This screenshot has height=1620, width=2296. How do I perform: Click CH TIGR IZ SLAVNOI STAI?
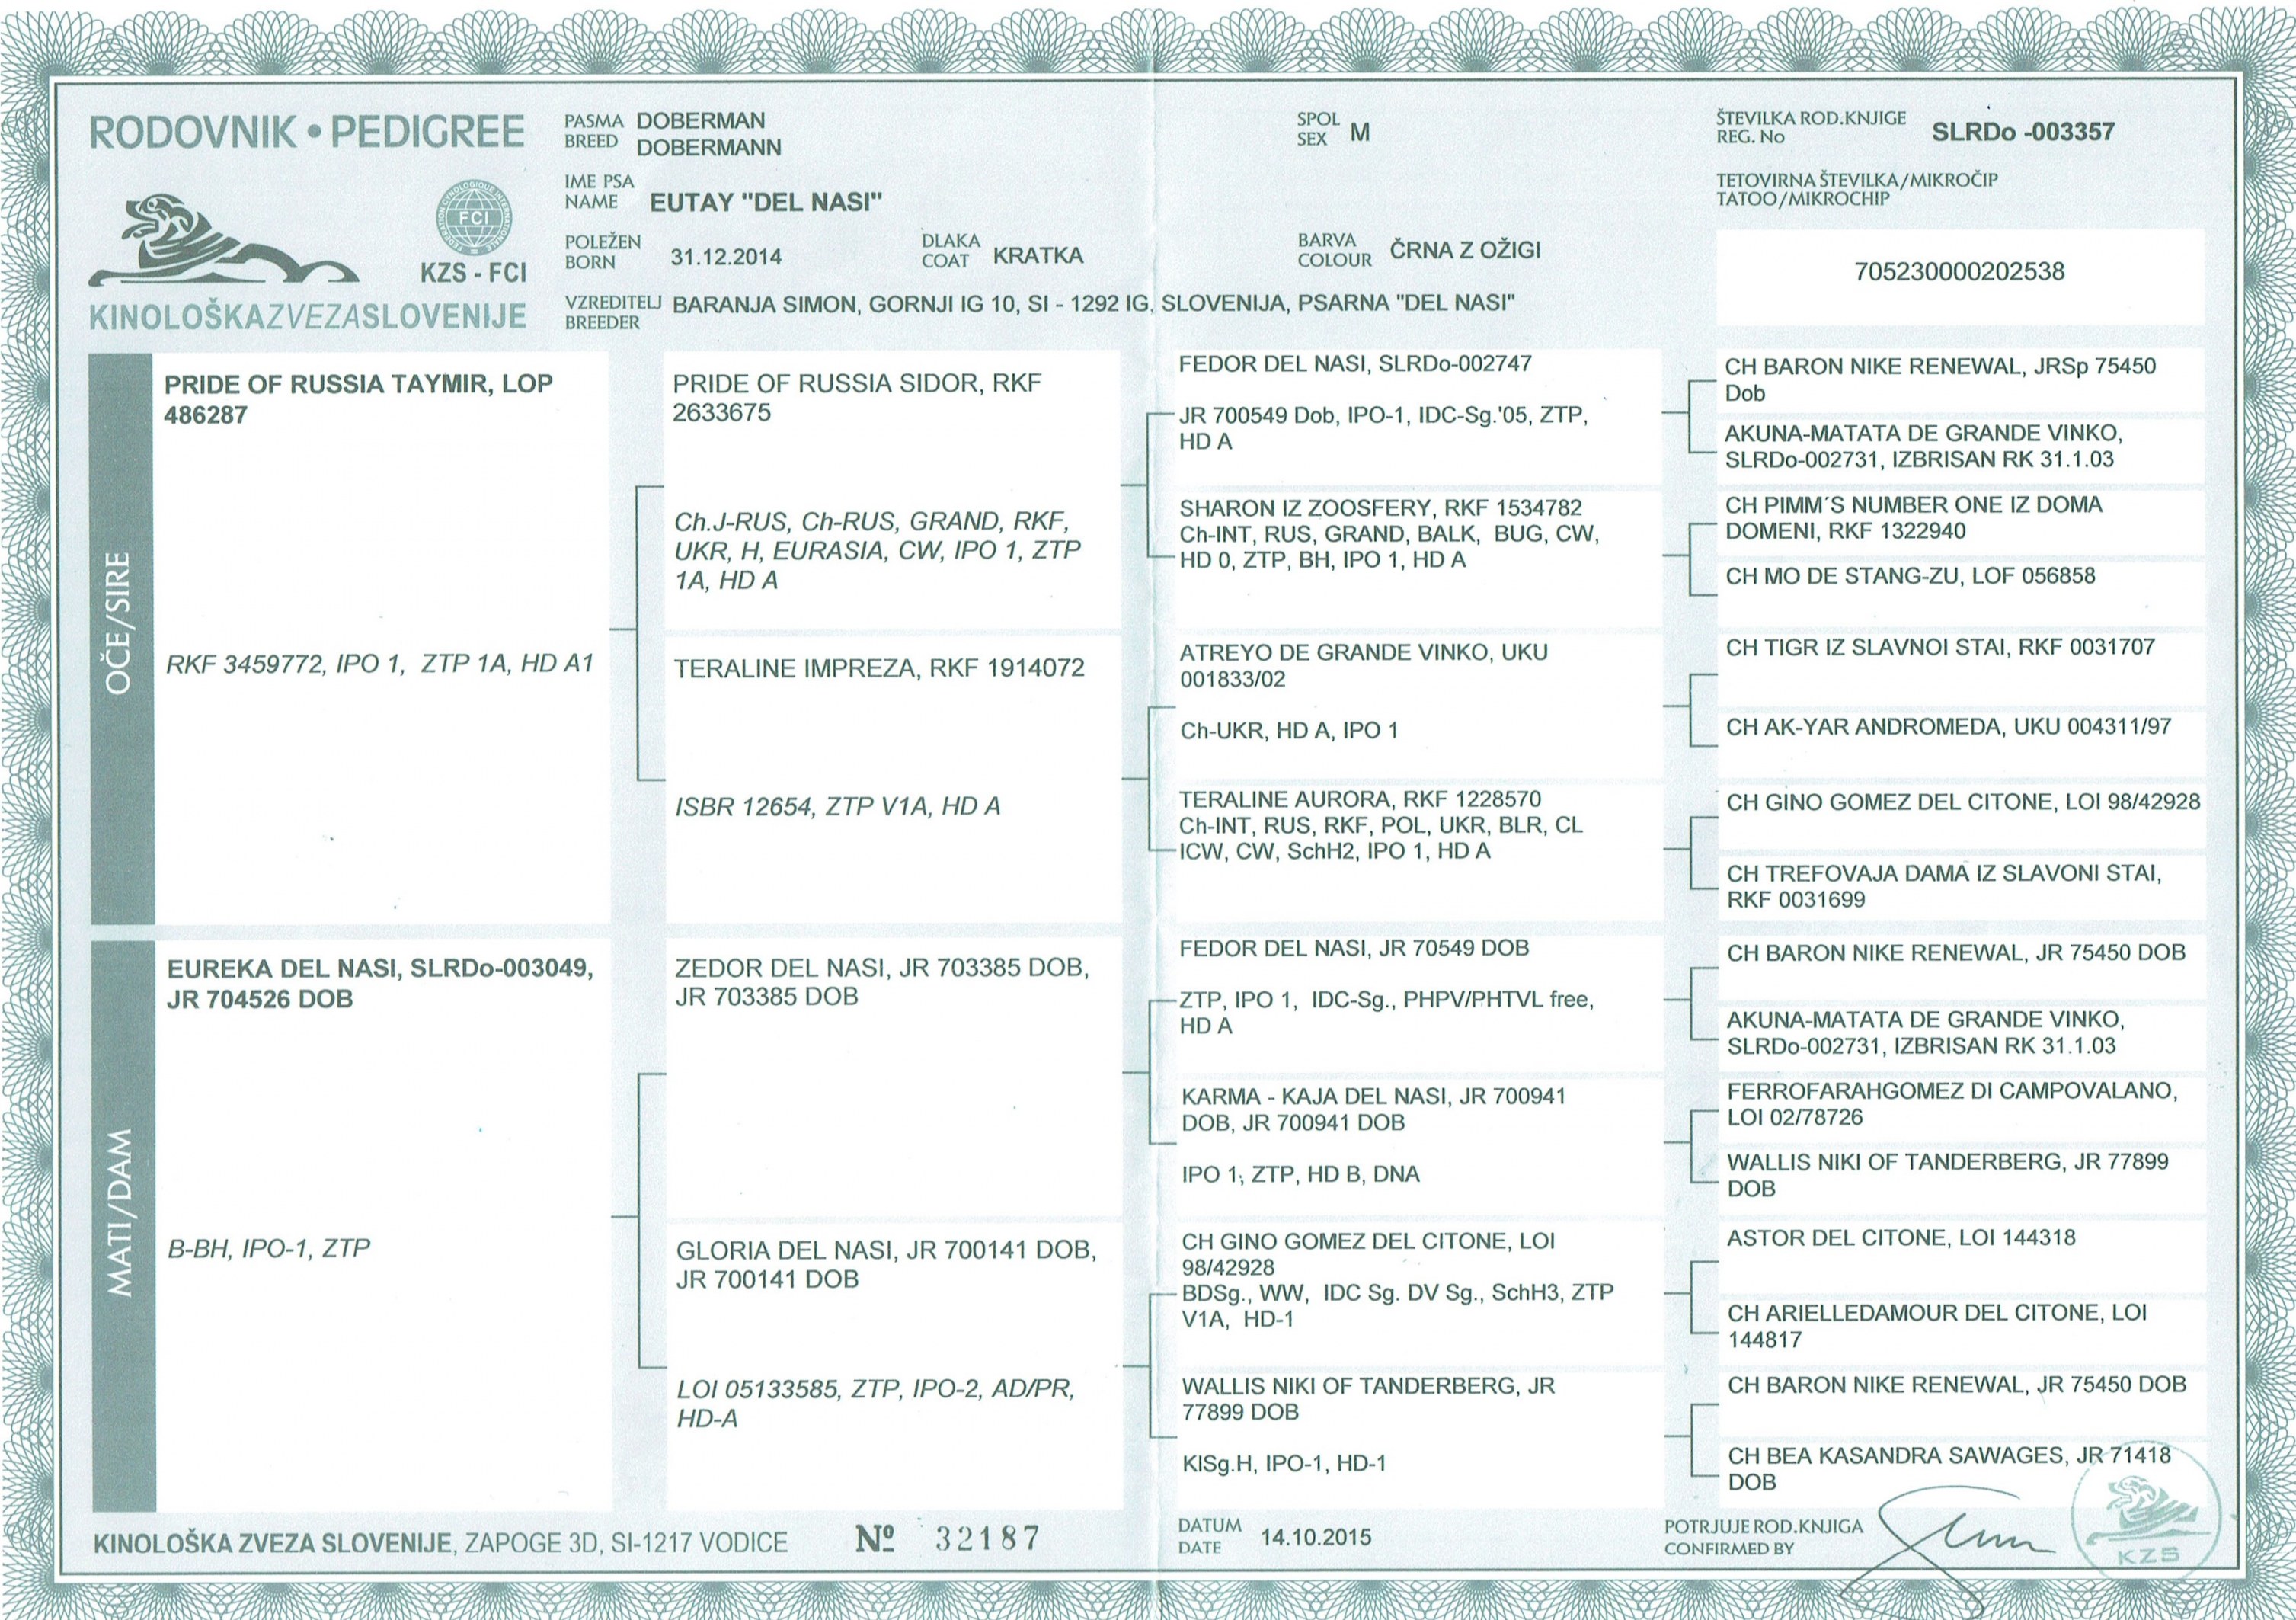pyautogui.click(x=1940, y=647)
